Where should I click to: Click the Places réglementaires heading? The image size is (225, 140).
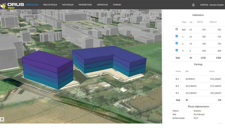click(x=198, y=106)
